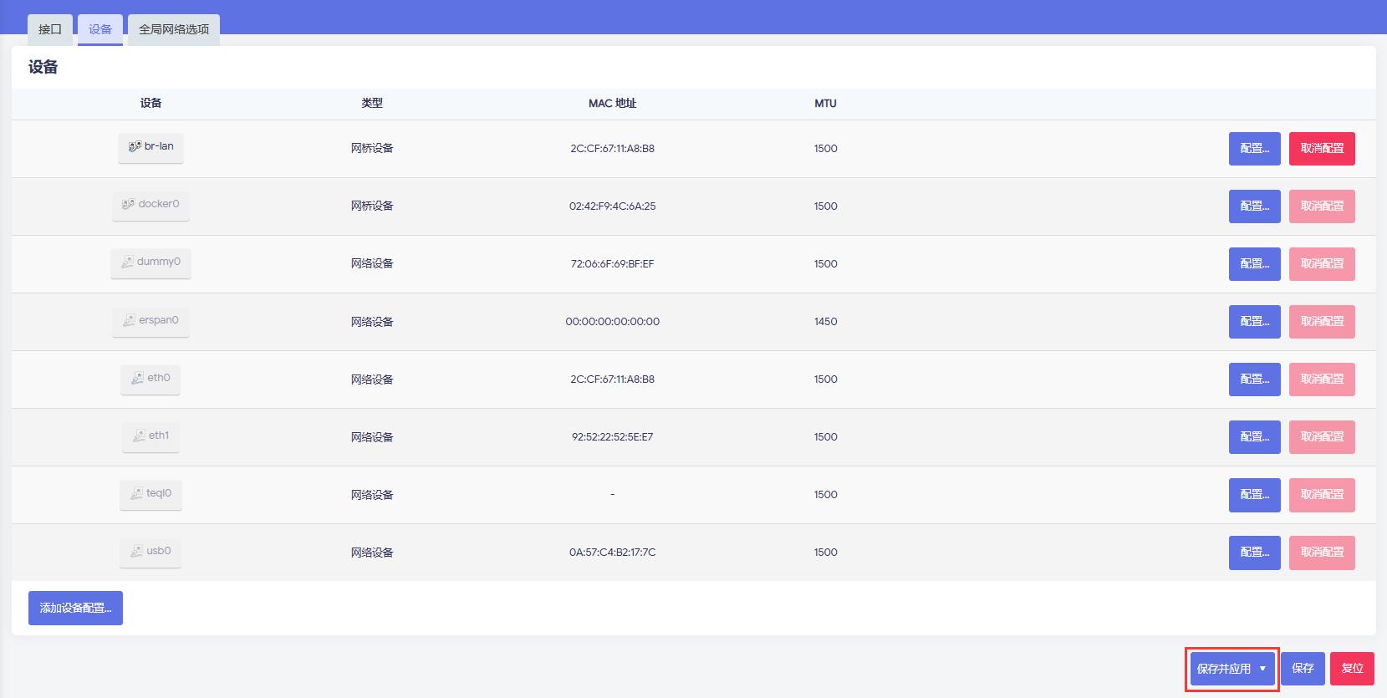
Task: Click the eth0 device icon
Action: (137, 378)
